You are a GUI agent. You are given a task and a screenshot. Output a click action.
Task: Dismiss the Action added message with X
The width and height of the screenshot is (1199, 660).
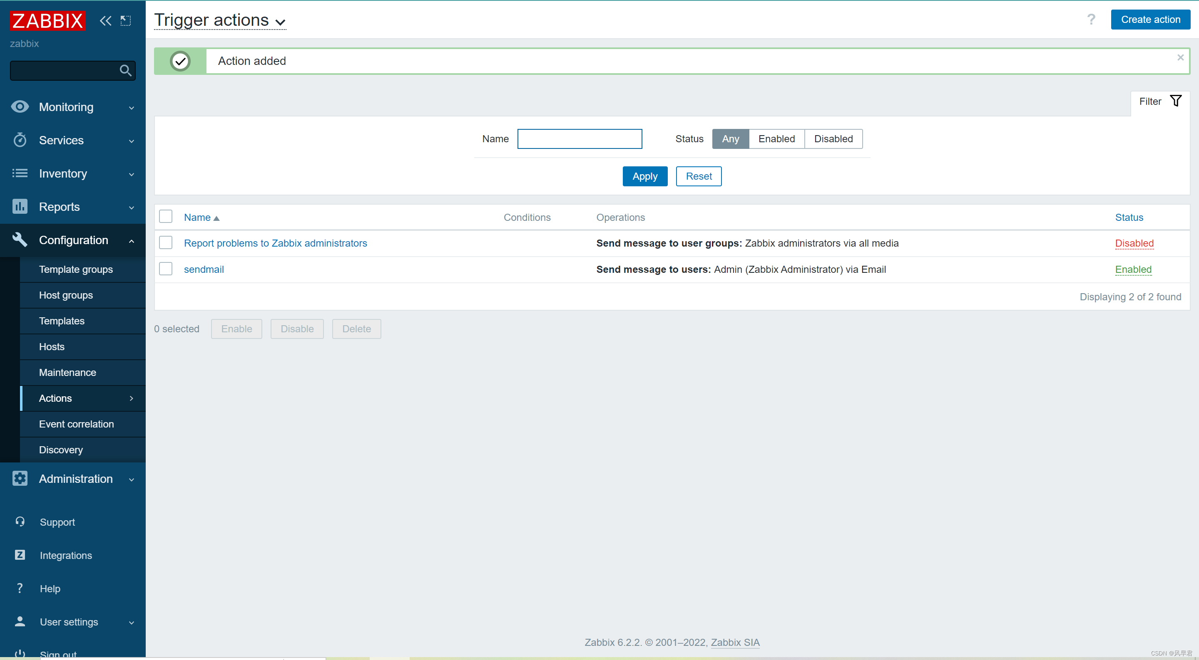pos(1180,58)
